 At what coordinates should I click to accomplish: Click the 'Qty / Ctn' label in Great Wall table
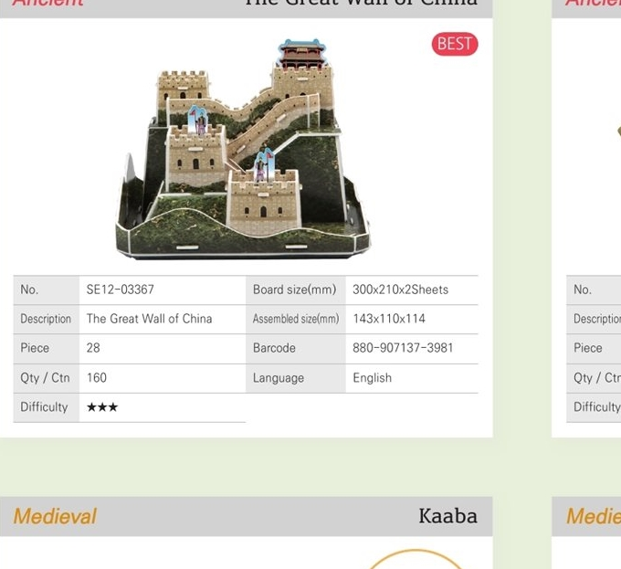pyautogui.click(x=45, y=378)
